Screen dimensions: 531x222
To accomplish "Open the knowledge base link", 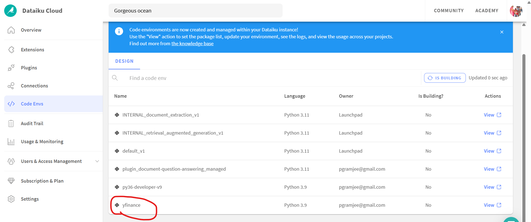I will tap(192, 44).
